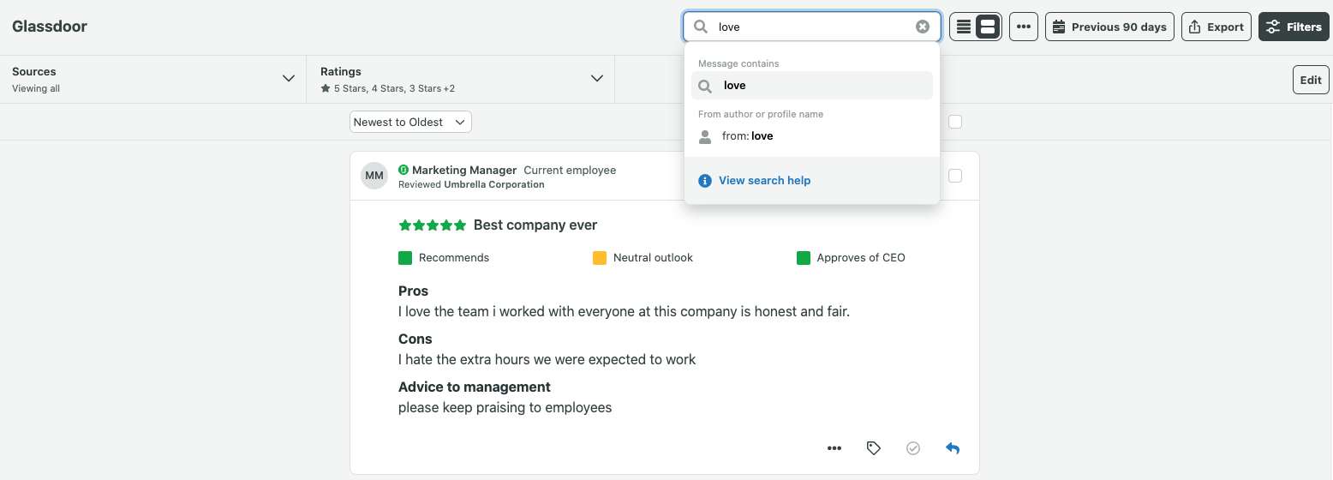Open the review's ellipsis more actions menu

pos(834,448)
